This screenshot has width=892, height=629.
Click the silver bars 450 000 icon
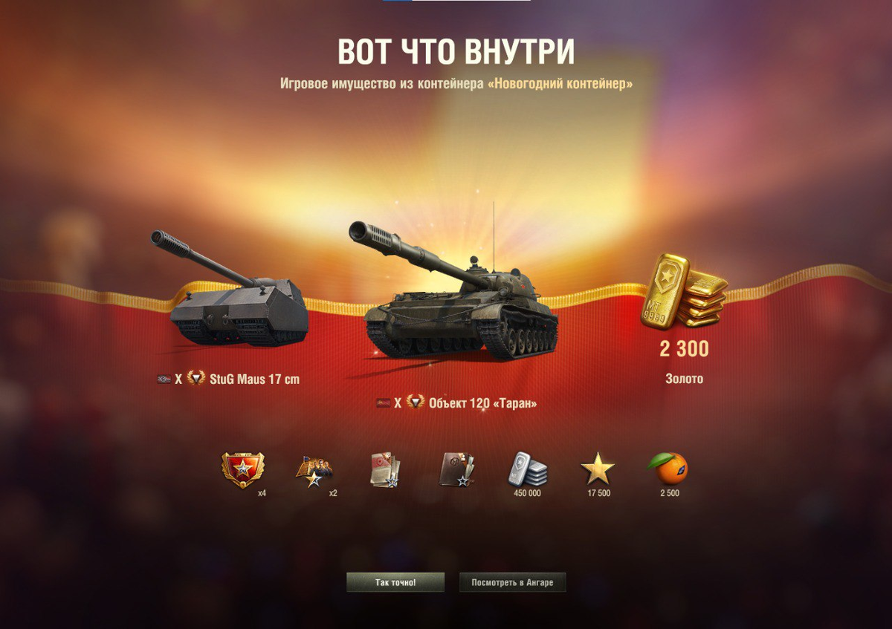click(527, 469)
